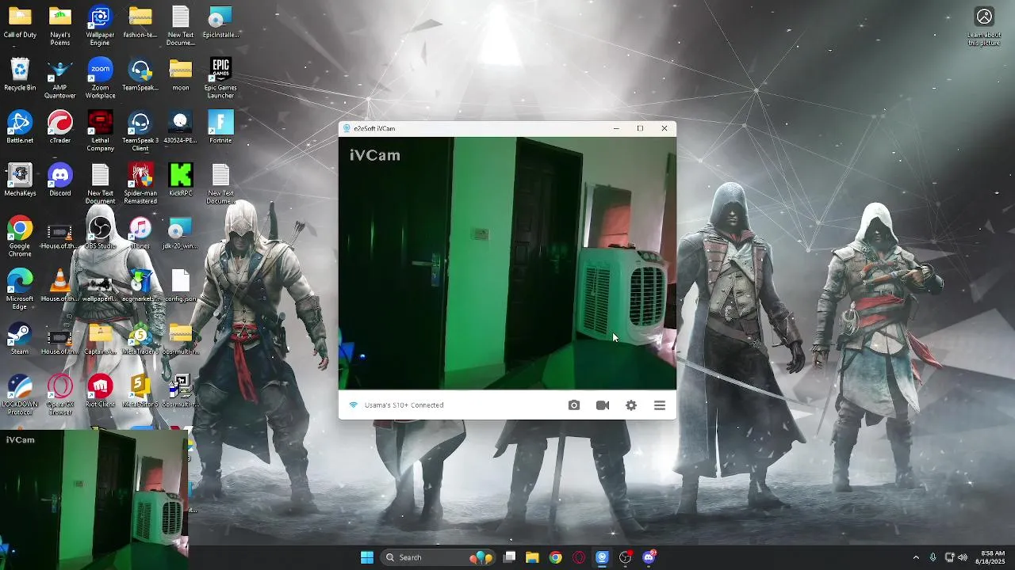Viewport: 1015px width, 570px height.
Task: Click the iVCam live video preview
Action: pyautogui.click(x=507, y=264)
